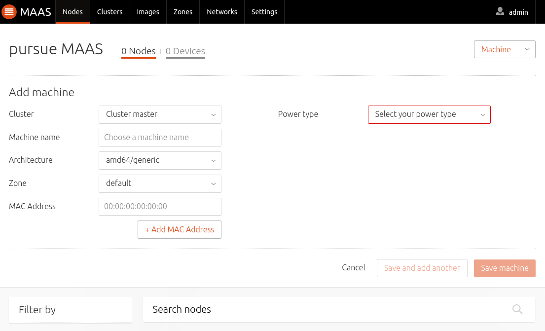This screenshot has width=545, height=331.
Task: Focus the Search nodes field
Action: (x=339, y=309)
